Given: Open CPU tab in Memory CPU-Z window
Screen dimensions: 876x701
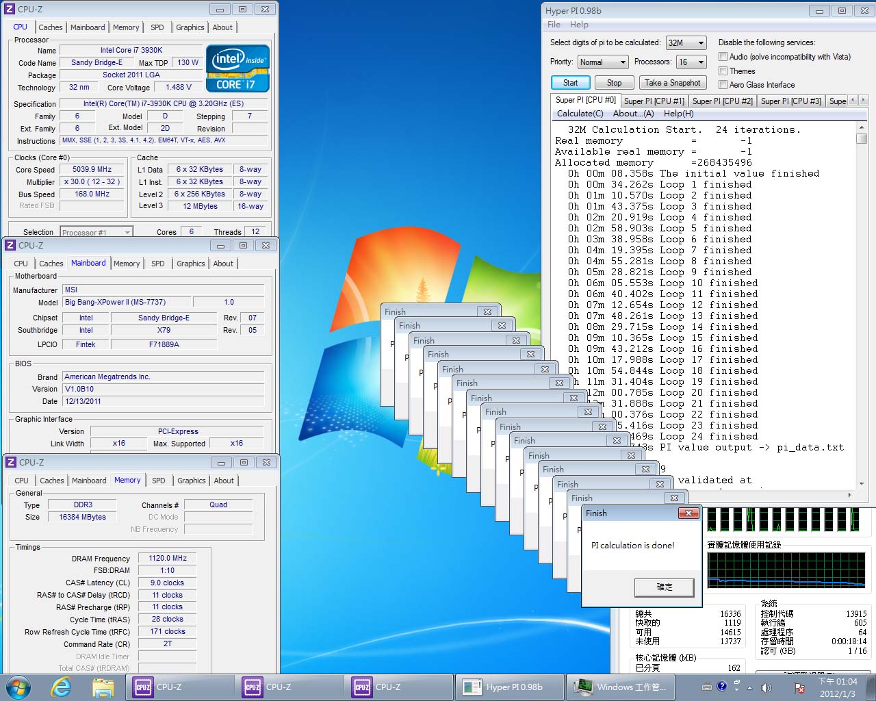Looking at the screenshot, I should [22, 481].
